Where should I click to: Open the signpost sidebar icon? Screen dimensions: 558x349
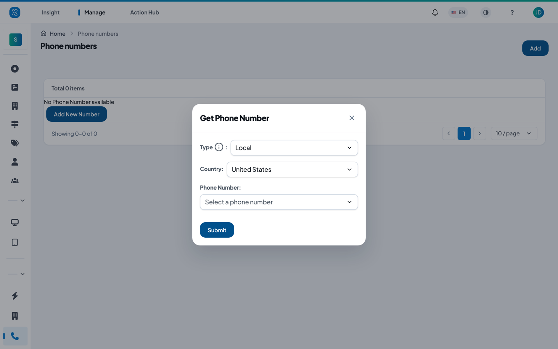tap(15, 124)
